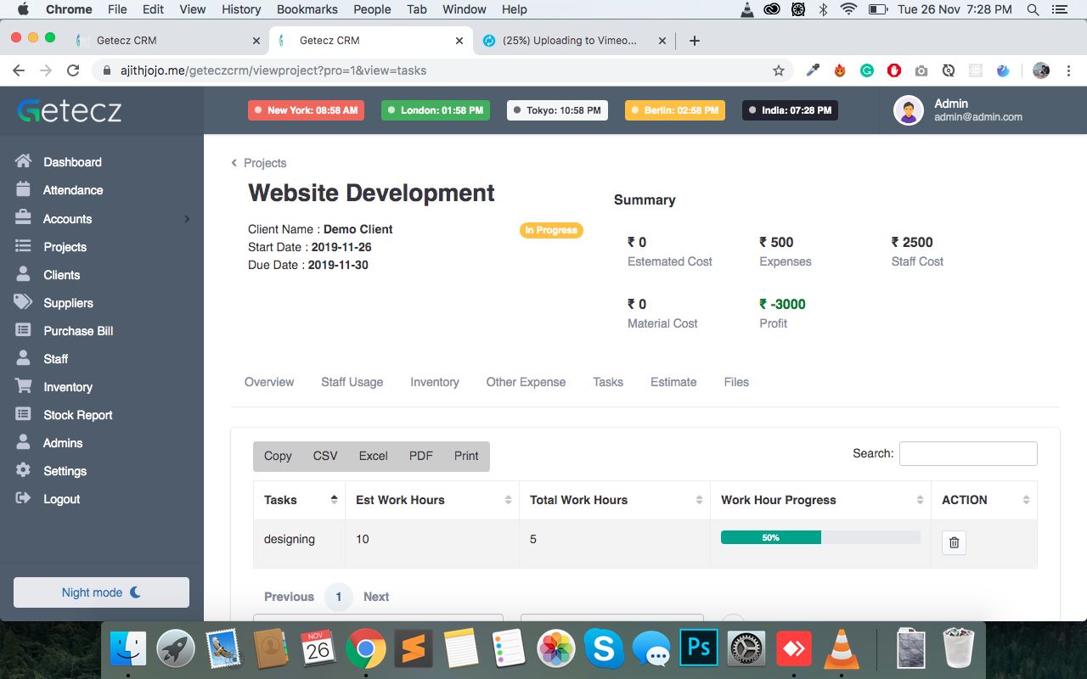Click the Suppliers tag icon in sidebar

tap(24, 303)
